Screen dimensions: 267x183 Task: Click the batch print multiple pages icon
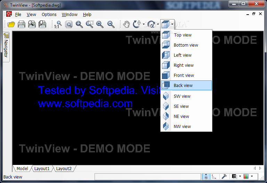point(42,24)
